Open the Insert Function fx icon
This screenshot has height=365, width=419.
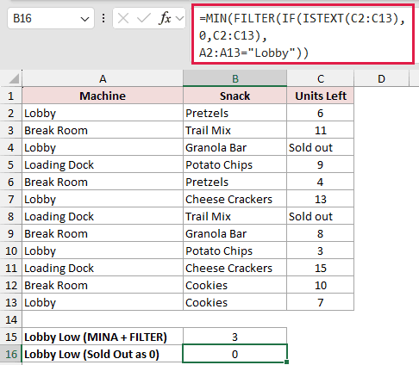coord(165,19)
